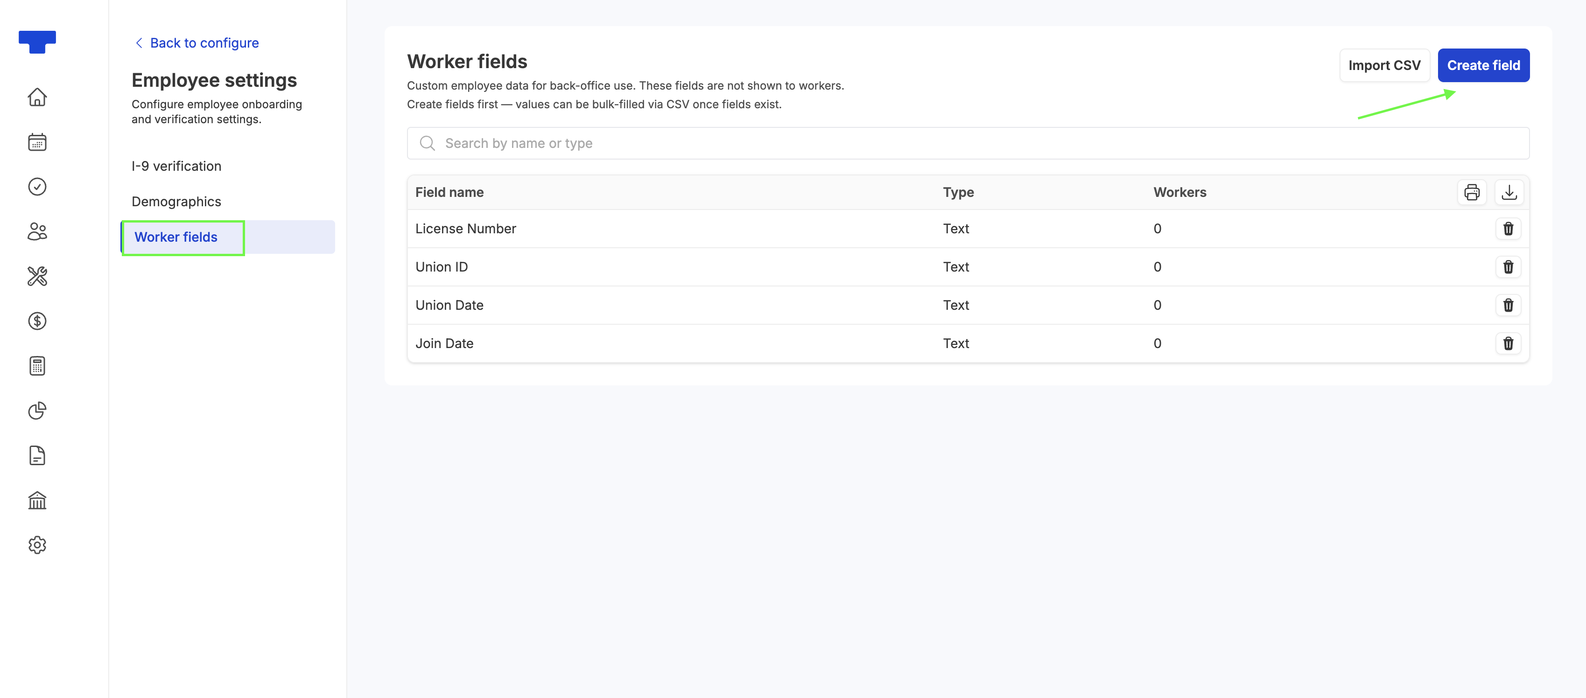
Task: Open the checkmark tasks icon
Action: point(37,187)
